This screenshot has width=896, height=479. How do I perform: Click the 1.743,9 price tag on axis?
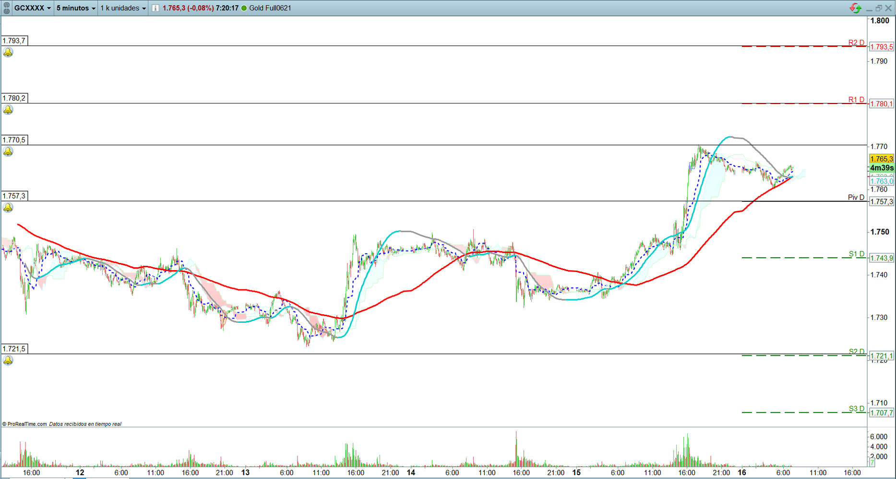coord(882,258)
